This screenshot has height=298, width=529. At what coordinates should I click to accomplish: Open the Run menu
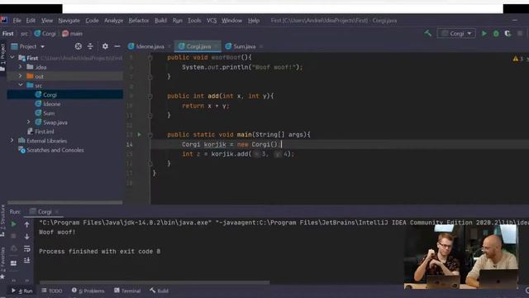[x=177, y=21]
